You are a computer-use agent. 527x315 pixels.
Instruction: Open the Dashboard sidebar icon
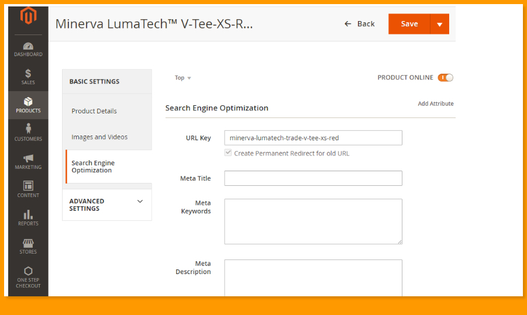pos(28,46)
